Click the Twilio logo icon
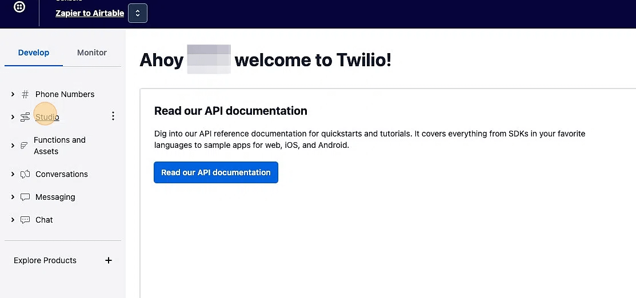 pos(19,7)
